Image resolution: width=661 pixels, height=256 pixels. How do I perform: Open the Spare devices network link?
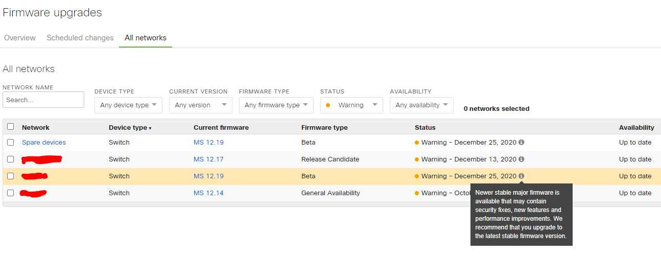(44, 143)
